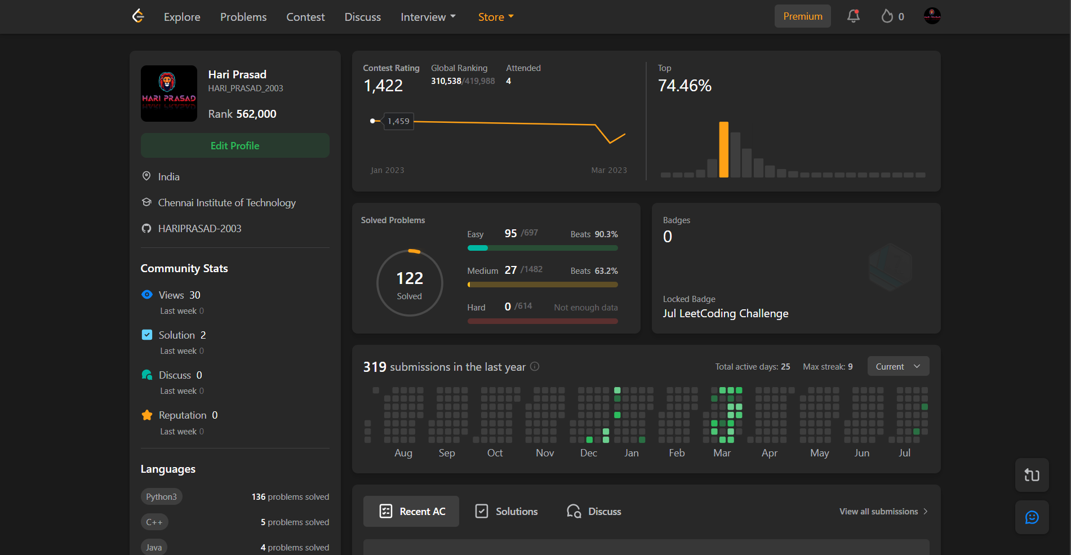Click the Discuss tab speech icon
This screenshot has width=1071, height=555.
pos(574,511)
